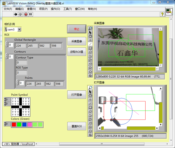Screen dimensions: 175x148
Task: Click the ROI Global Rectangle array index stepper
Action: tap(7, 44)
